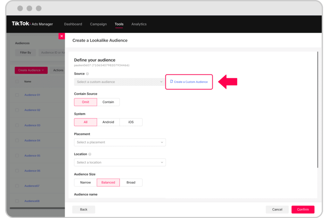Check the select-all checkbox beside Name
Image resolution: width=328 pixels, height=218 pixels.
17,82
